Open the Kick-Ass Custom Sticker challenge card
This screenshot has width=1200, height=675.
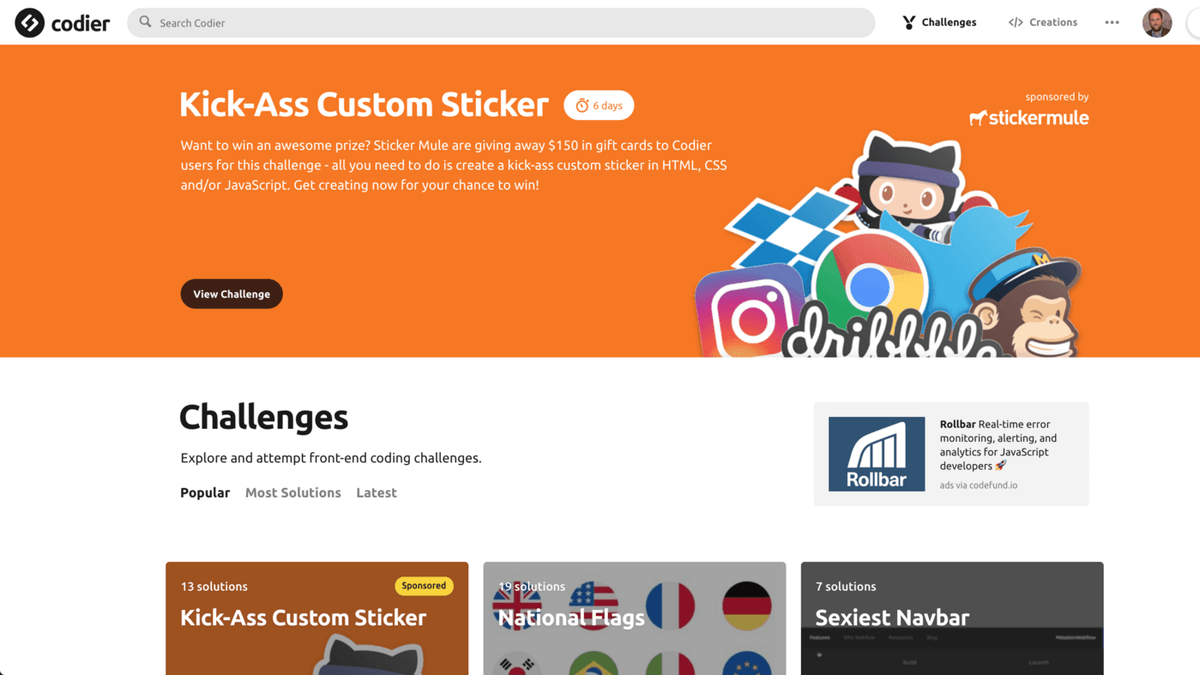[x=317, y=618]
